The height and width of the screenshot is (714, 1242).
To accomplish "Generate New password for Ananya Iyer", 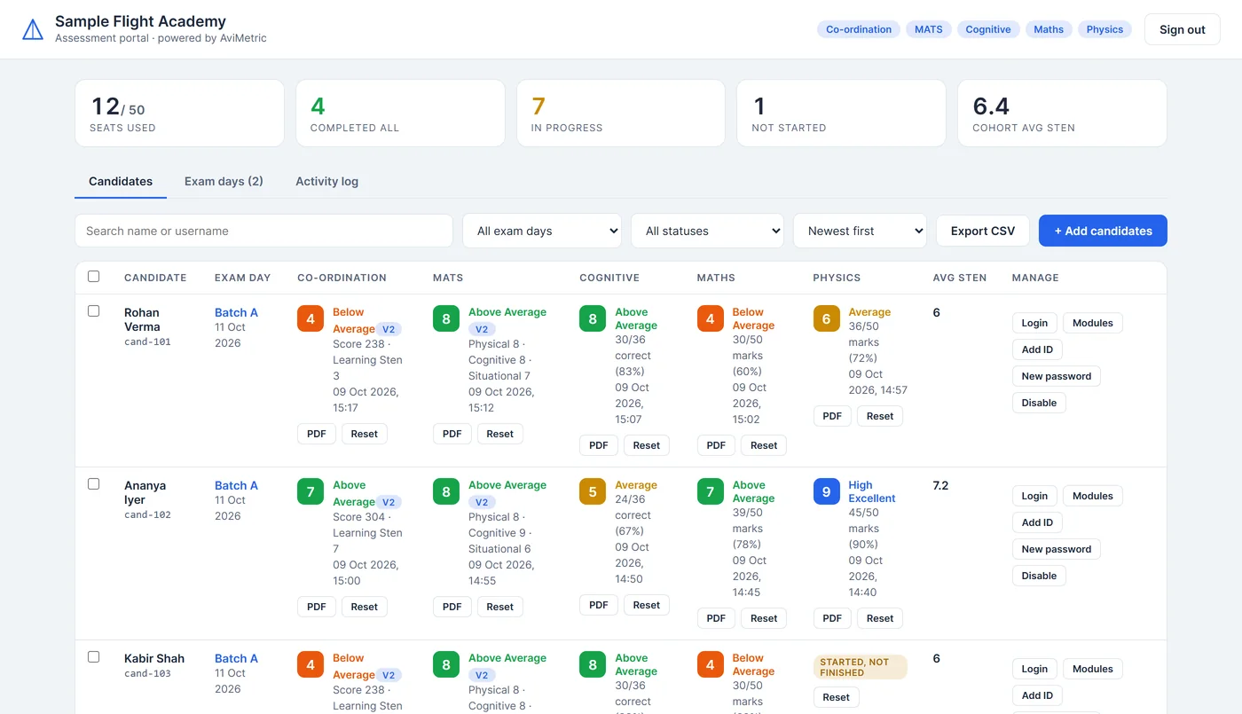I will [1057, 549].
